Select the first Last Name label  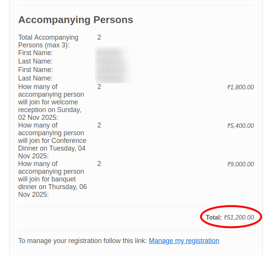tap(35, 61)
